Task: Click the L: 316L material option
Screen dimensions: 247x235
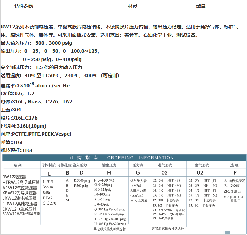Action: tap(49, 182)
